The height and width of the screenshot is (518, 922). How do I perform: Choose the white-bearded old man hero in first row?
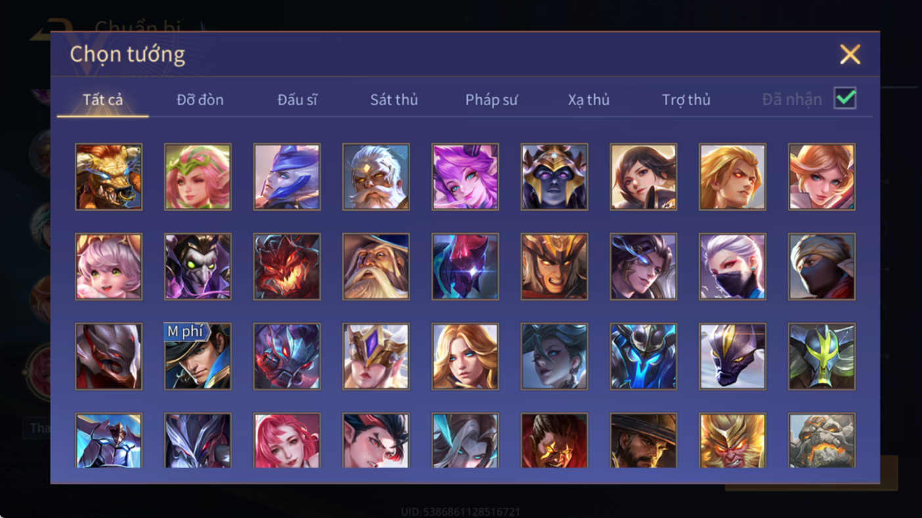[376, 177]
